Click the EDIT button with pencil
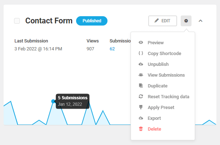This screenshot has width=220, height=145. coord(163,21)
